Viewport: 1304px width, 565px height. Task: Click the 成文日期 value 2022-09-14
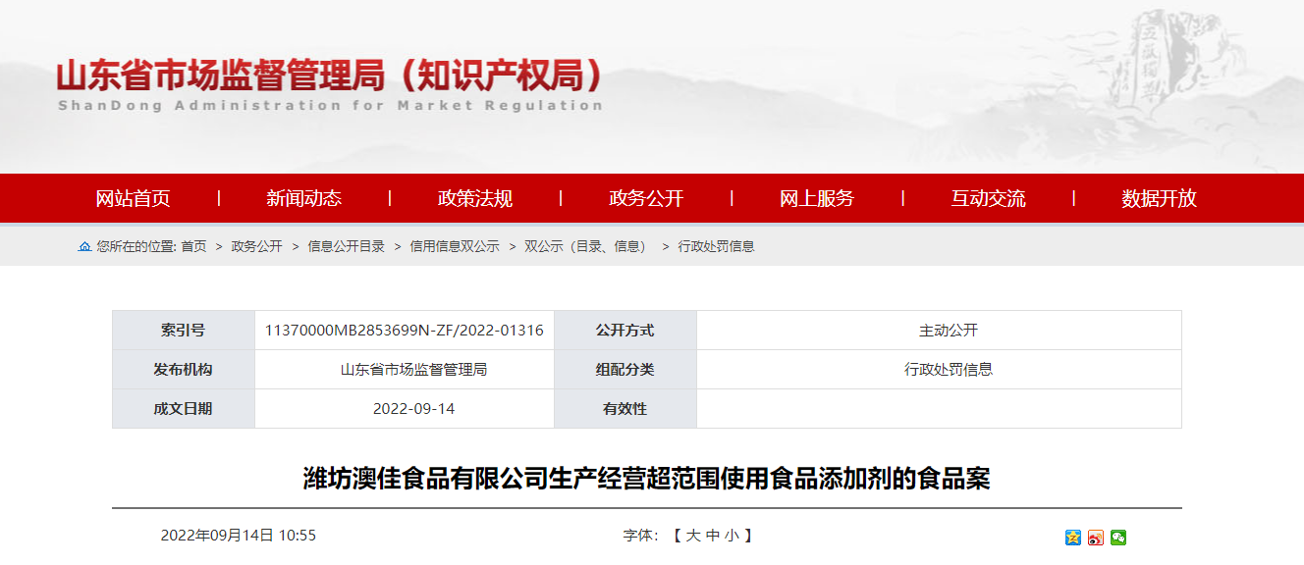(413, 408)
